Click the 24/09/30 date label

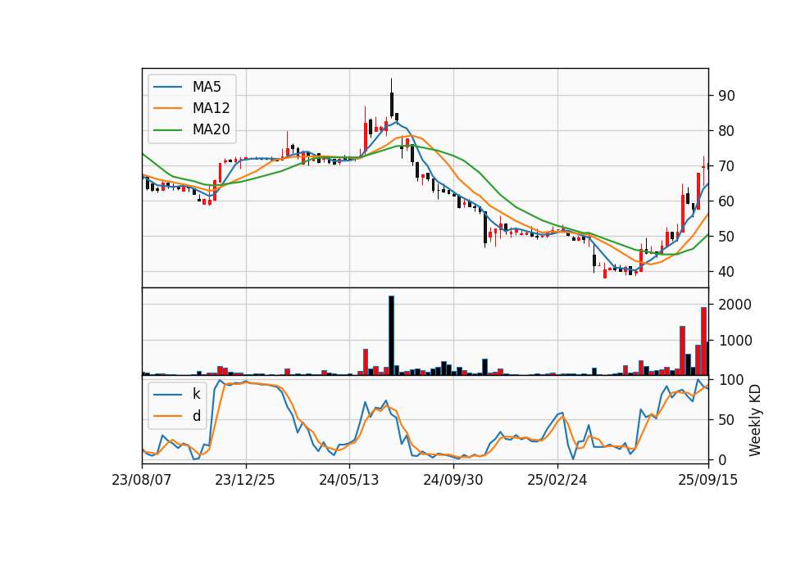click(x=453, y=480)
